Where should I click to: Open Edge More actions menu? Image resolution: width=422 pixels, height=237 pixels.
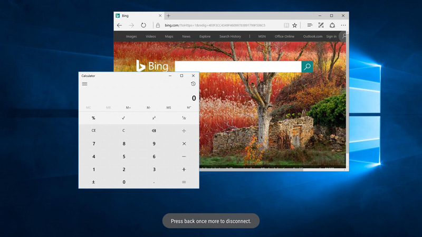point(343,25)
